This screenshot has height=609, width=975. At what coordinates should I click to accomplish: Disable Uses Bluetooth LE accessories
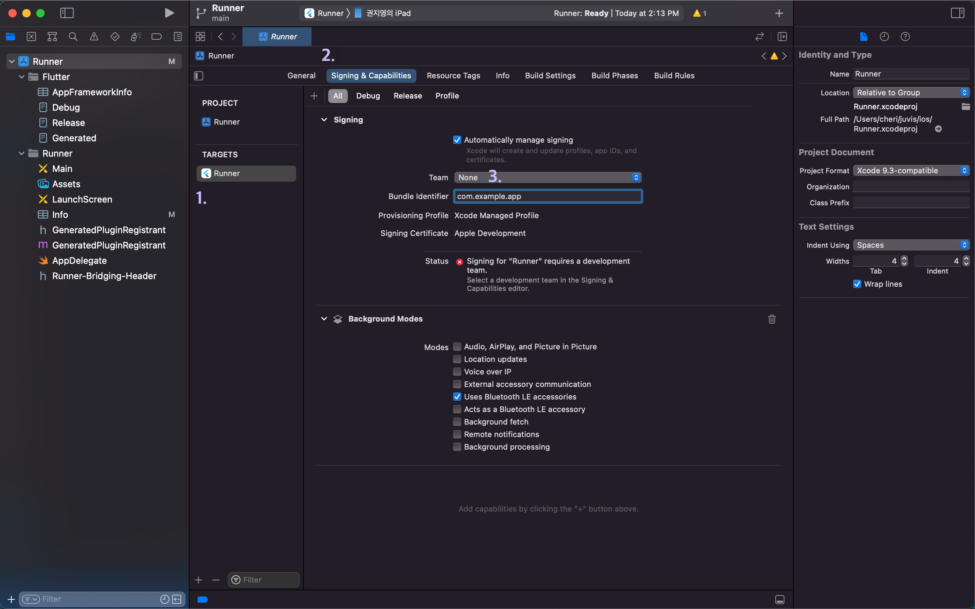[457, 397]
